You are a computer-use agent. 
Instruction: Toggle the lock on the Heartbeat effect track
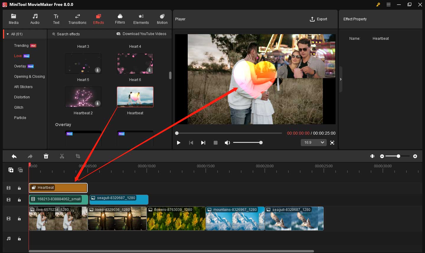point(19,188)
